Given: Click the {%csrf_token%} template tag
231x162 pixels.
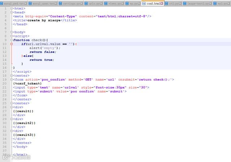Looking at the screenshot, I should [27, 84].
